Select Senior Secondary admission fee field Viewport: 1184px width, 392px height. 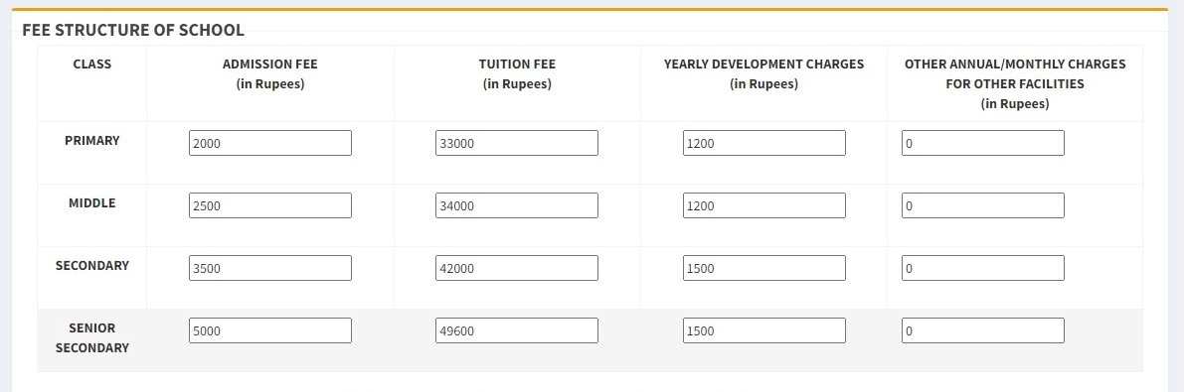[x=270, y=330]
